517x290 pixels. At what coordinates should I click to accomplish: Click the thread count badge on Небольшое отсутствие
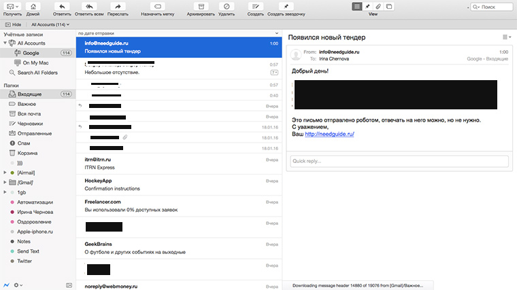[274, 73]
